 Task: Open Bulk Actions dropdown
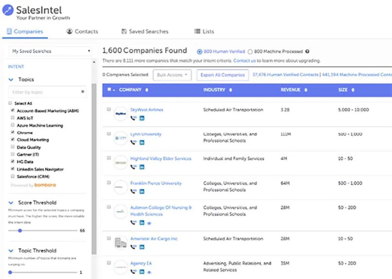[172, 75]
